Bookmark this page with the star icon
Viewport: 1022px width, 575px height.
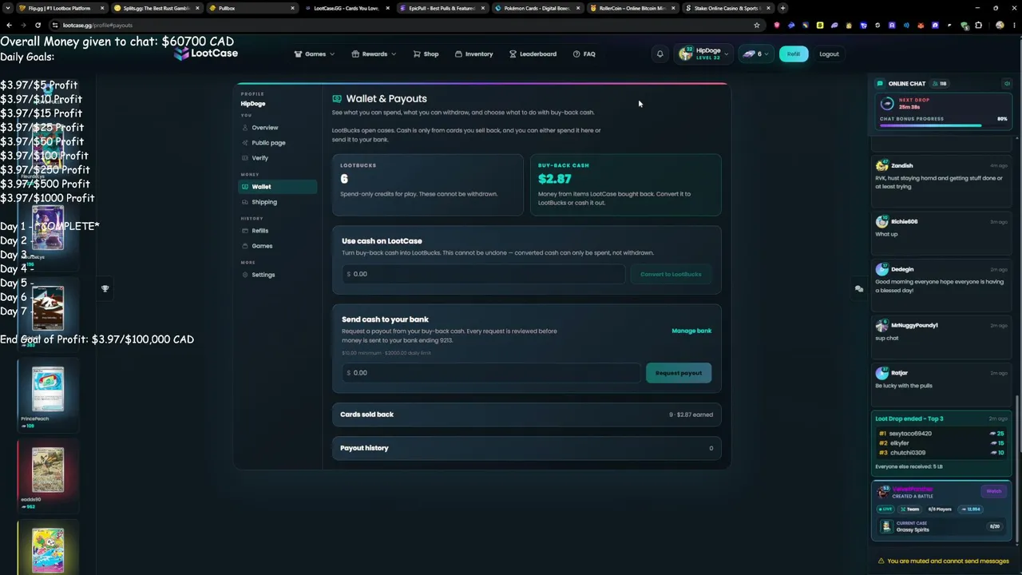click(x=757, y=25)
